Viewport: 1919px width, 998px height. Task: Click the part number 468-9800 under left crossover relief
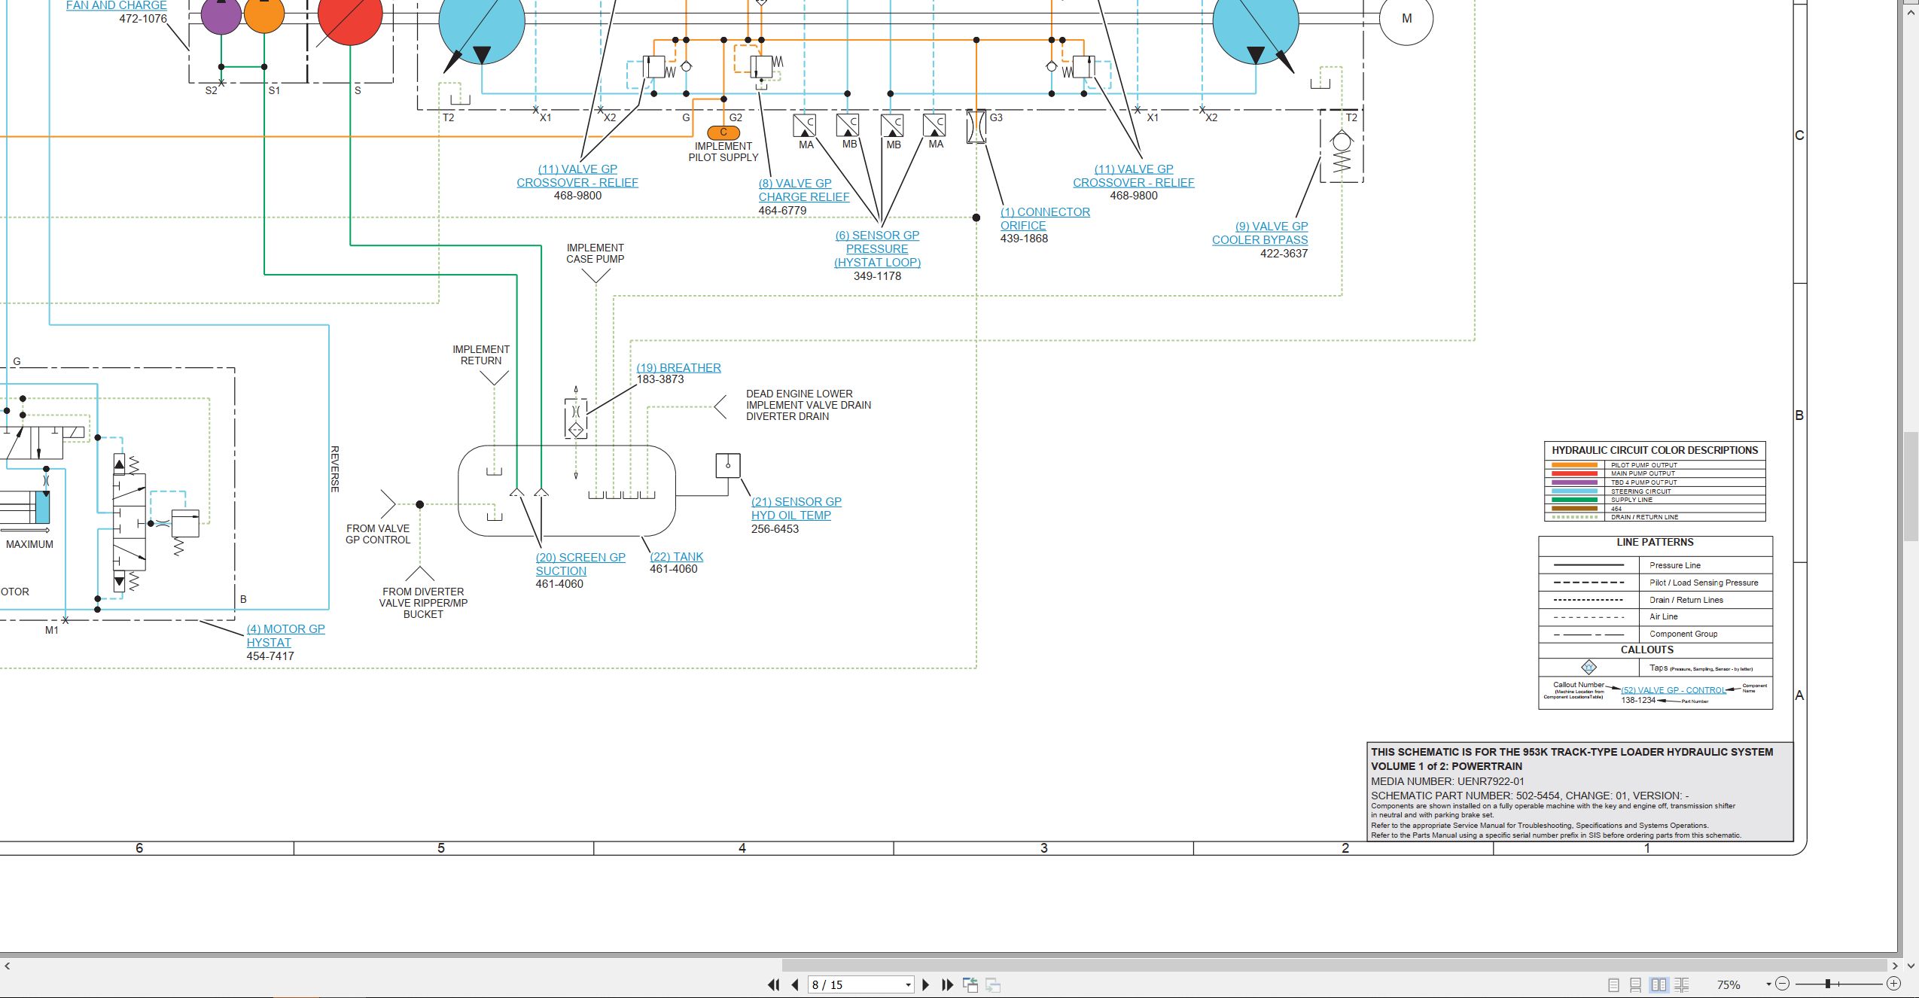pos(577,196)
